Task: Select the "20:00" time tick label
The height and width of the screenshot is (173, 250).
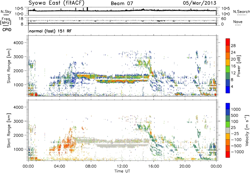Action: 185,166
